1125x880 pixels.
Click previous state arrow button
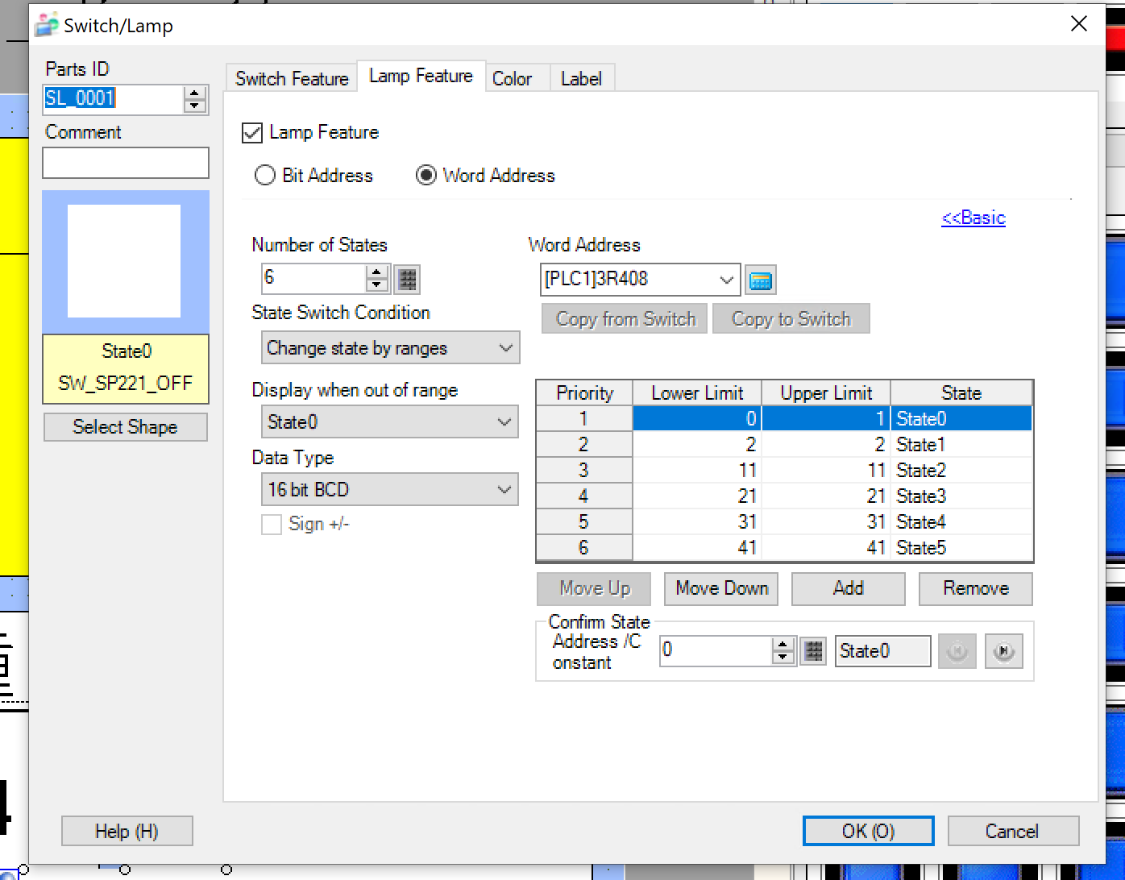pyautogui.click(x=957, y=651)
